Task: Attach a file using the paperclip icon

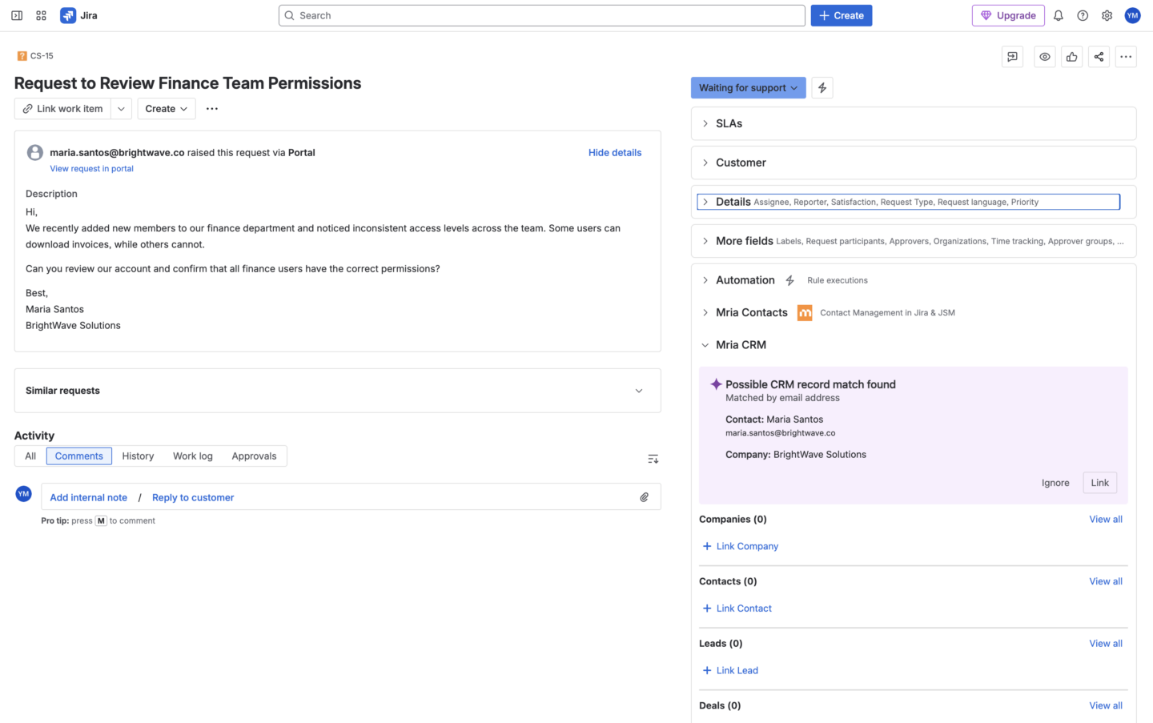Action: point(645,497)
